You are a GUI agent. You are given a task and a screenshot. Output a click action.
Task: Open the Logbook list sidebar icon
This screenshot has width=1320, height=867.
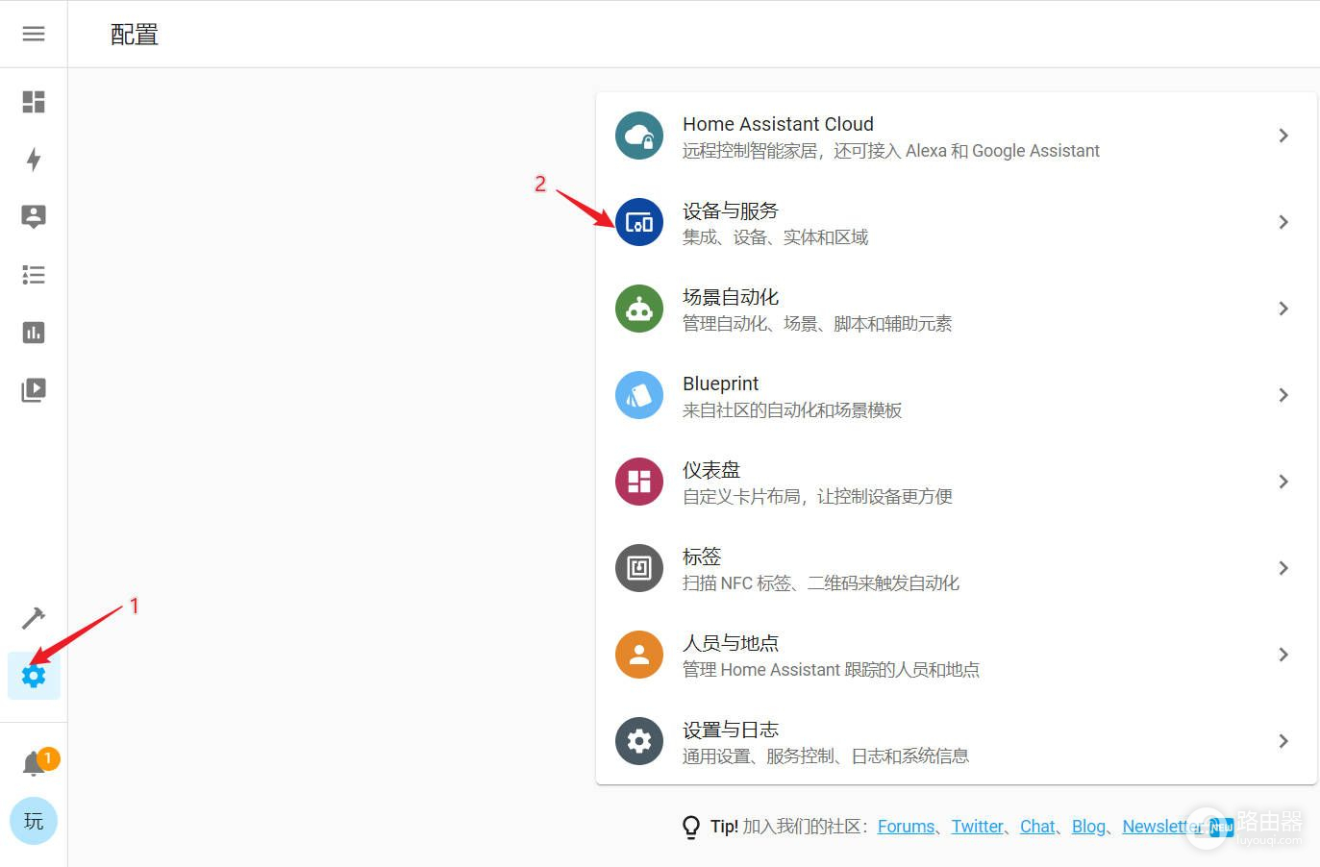34,275
